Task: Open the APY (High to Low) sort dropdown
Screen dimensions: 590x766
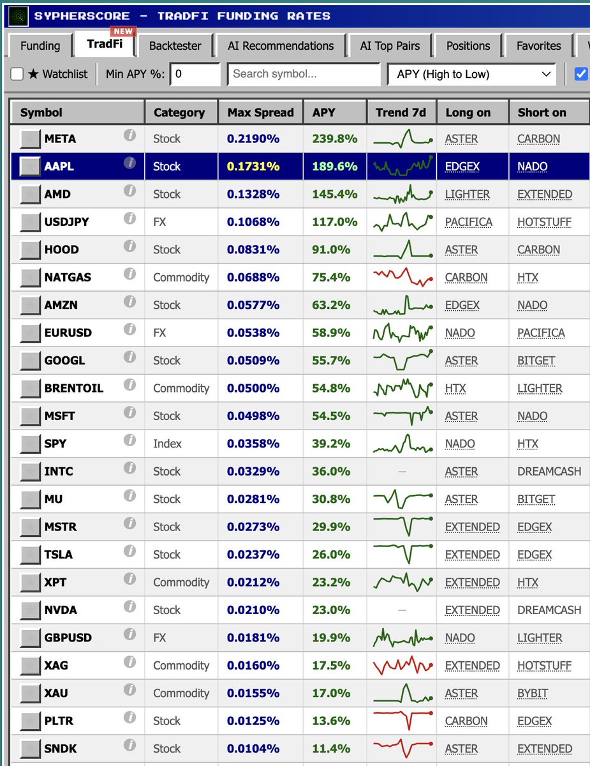Action: tap(471, 74)
